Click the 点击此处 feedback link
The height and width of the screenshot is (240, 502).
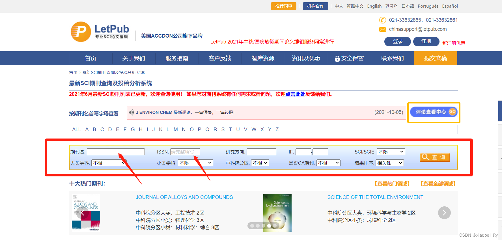295,94
